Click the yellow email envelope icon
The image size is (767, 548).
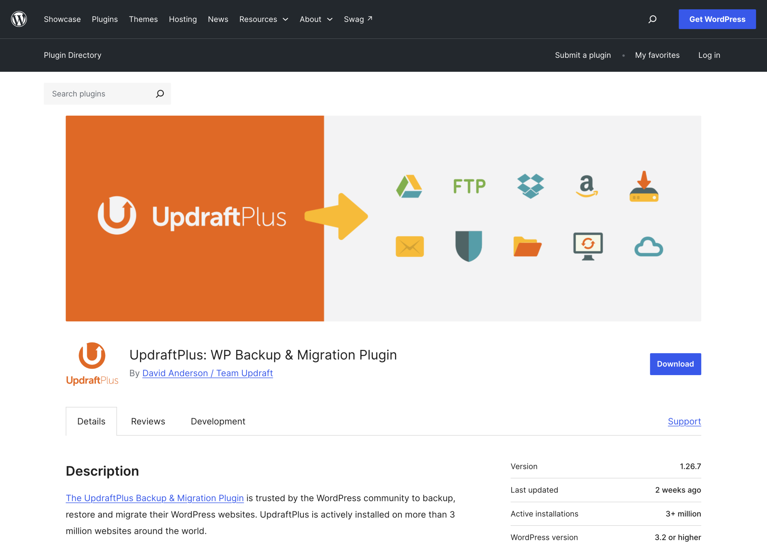tap(410, 246)
